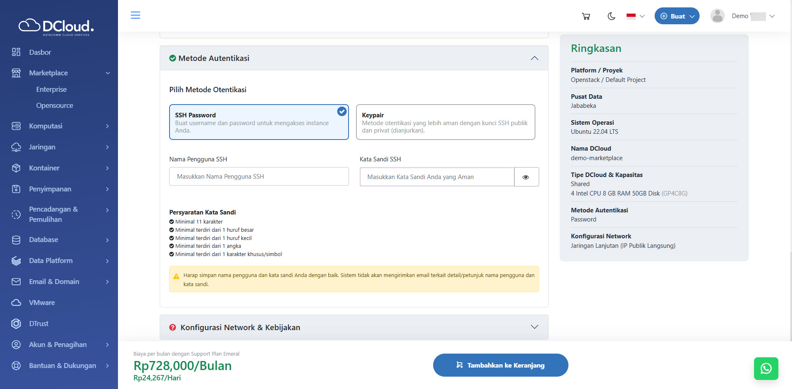Viewport: 792px width, 389px height.
Task: Open the Buat create dropdown
Action: 676,16
